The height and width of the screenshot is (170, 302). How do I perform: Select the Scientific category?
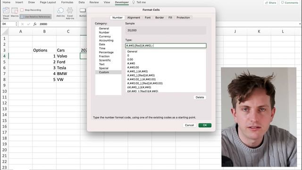pyautogui.click(x=108, y=60)
